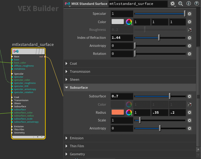Collapse the Subsurface group on the node

point(12,107)
